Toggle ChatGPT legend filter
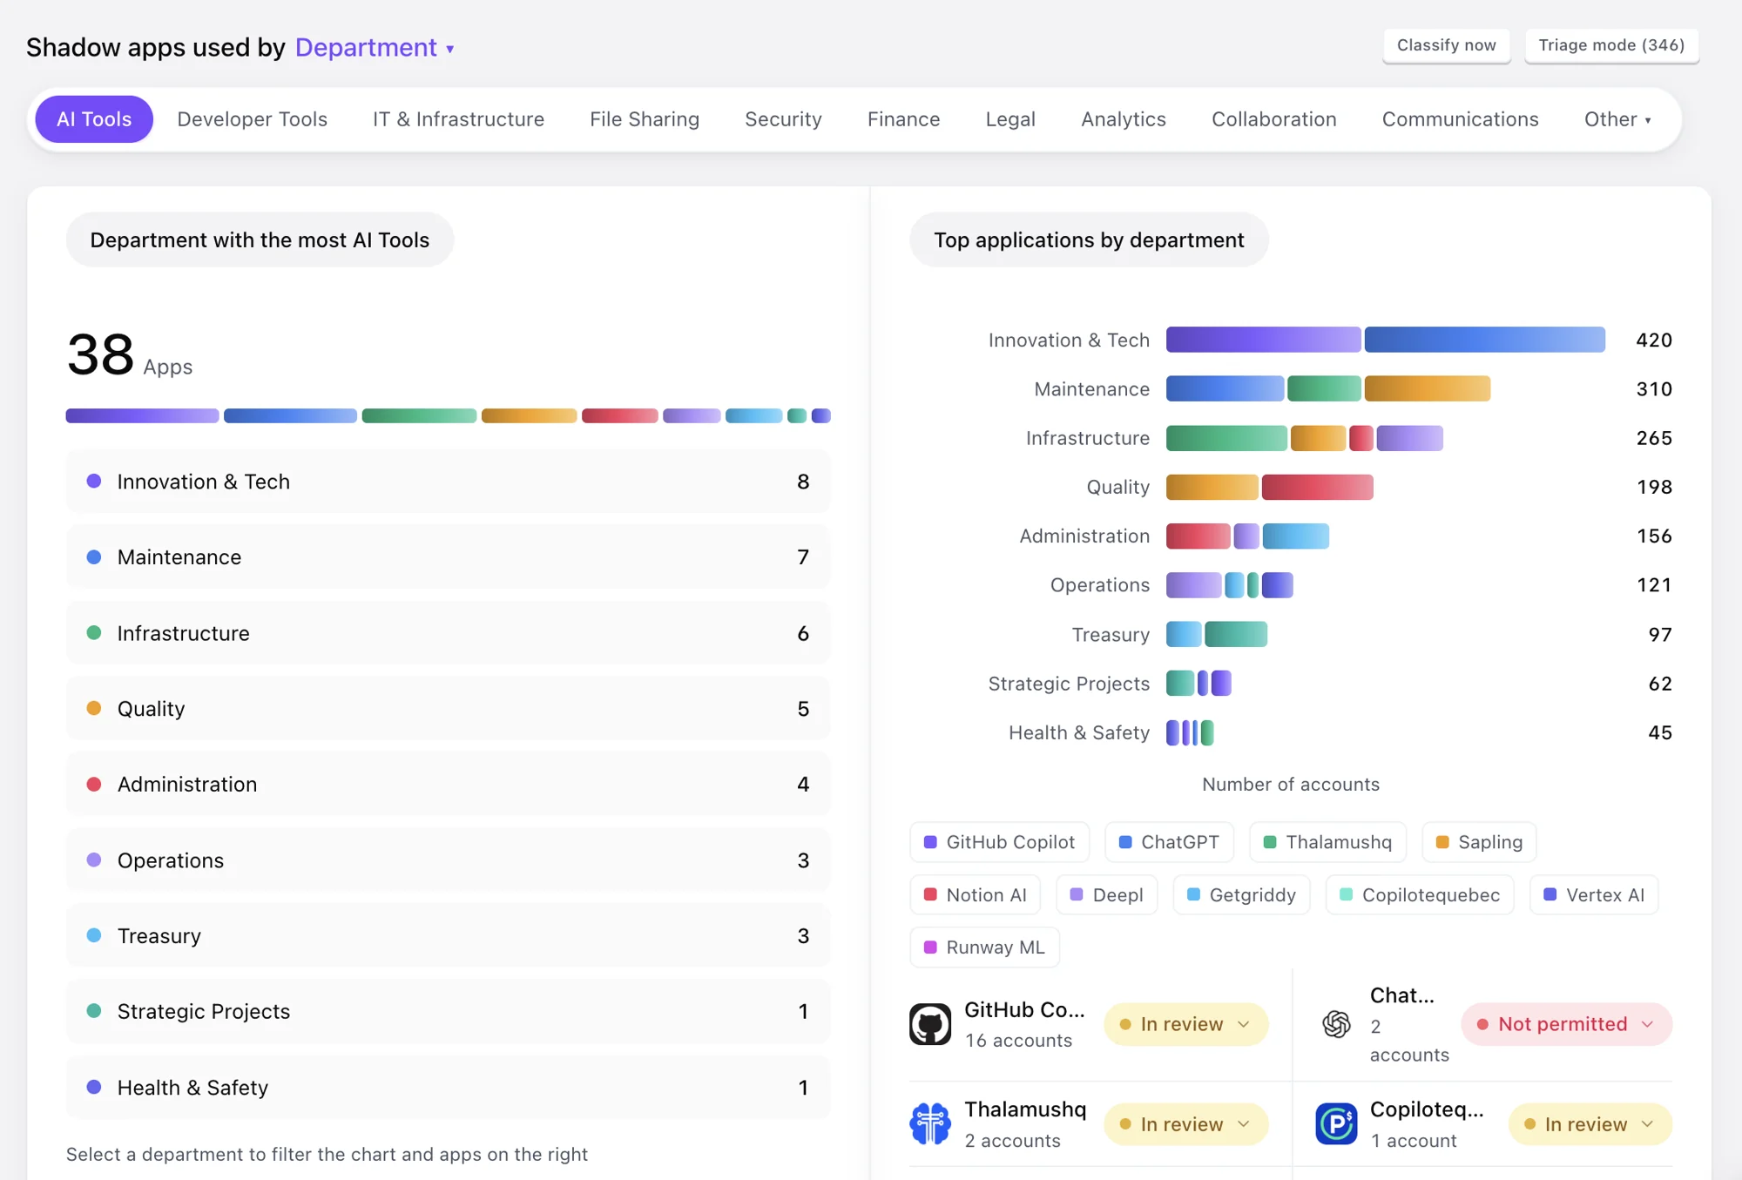This screenshot has width=1742, height=1180. 1169,842
